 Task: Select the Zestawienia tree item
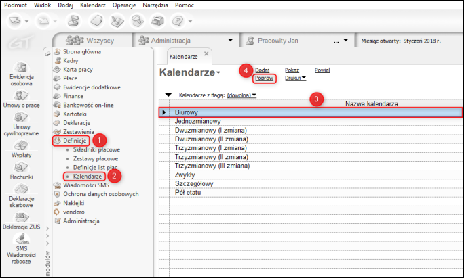pos(79,132)
